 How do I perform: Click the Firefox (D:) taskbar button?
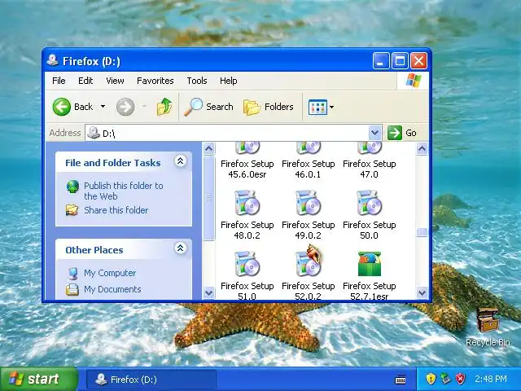pyautogui.click(x=151, y=380)
